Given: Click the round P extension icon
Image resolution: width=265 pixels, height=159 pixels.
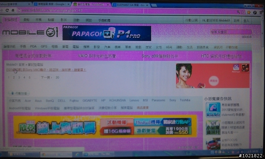Looking at the screenshot, I should (255, 12).
